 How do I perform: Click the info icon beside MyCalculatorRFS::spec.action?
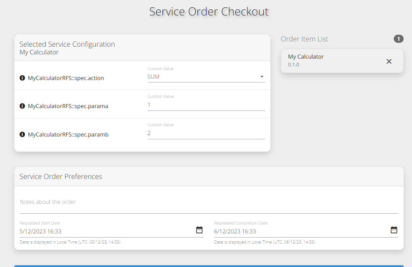[x=22, y=78]
